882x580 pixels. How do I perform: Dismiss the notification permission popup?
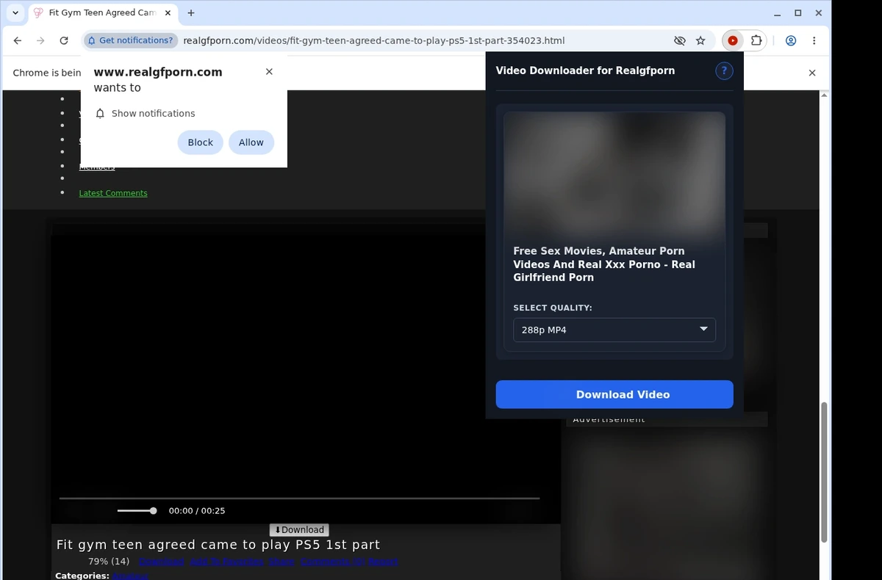click(269, 71)
